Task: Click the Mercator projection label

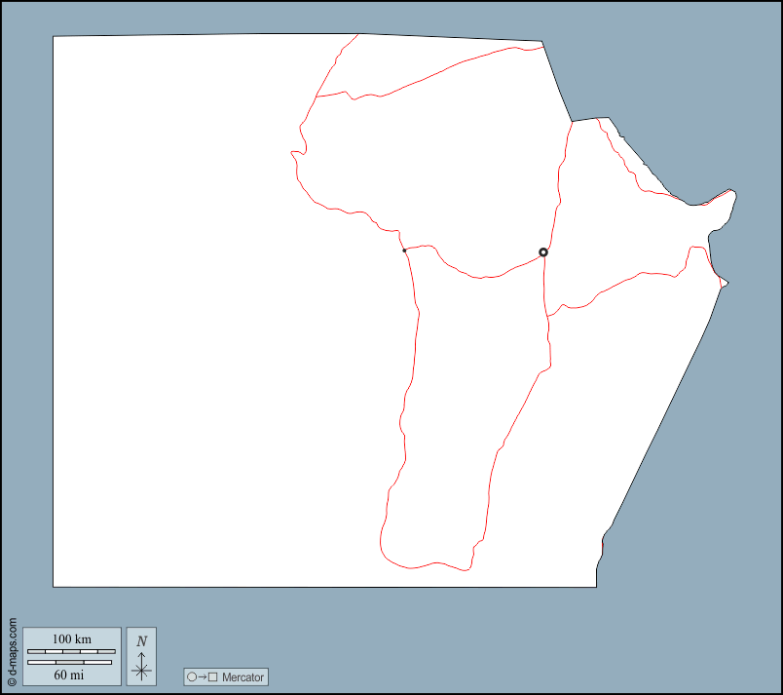Action: coord(242,677)
